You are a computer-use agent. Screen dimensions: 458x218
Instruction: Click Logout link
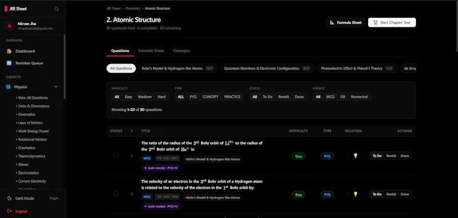click(21, 211)
